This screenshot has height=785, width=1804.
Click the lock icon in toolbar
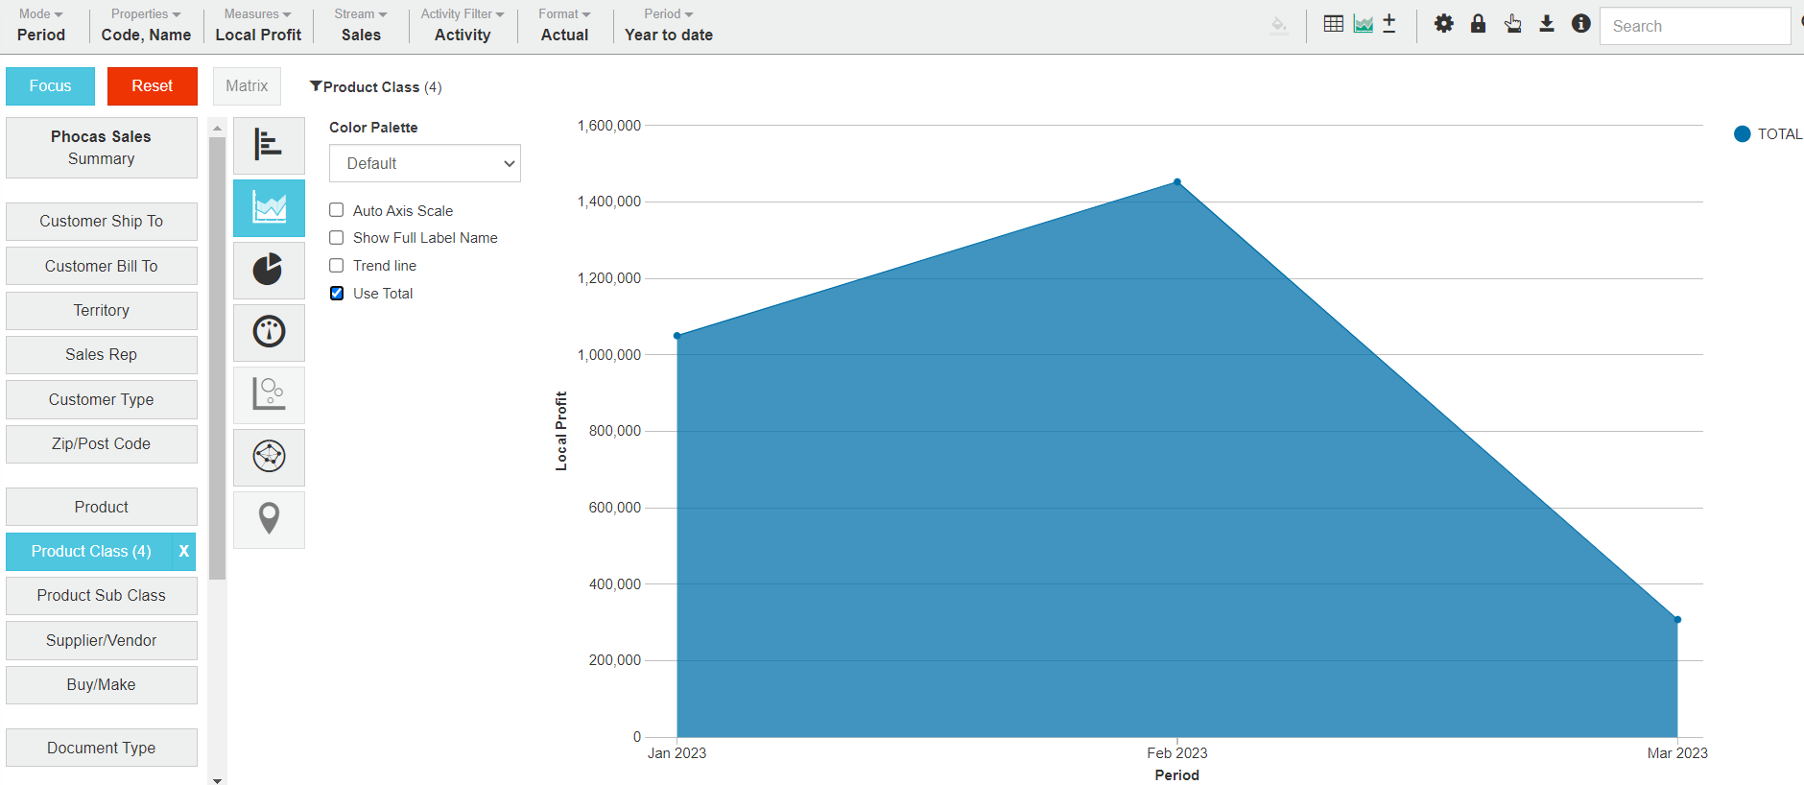tap(1478, 24)
